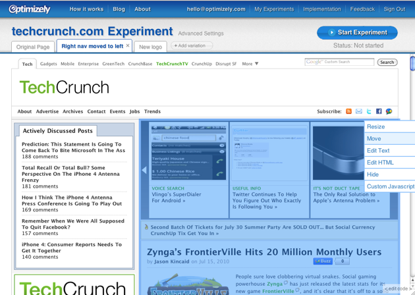The image size is (415, 295).
Task: Click the Twitter subscribe icon
Action: (369, 111)
